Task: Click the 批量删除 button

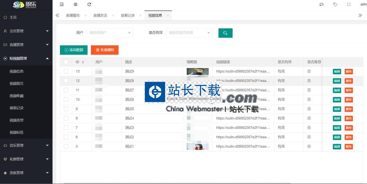Action: pyautogui.click(x=105, y=50)
